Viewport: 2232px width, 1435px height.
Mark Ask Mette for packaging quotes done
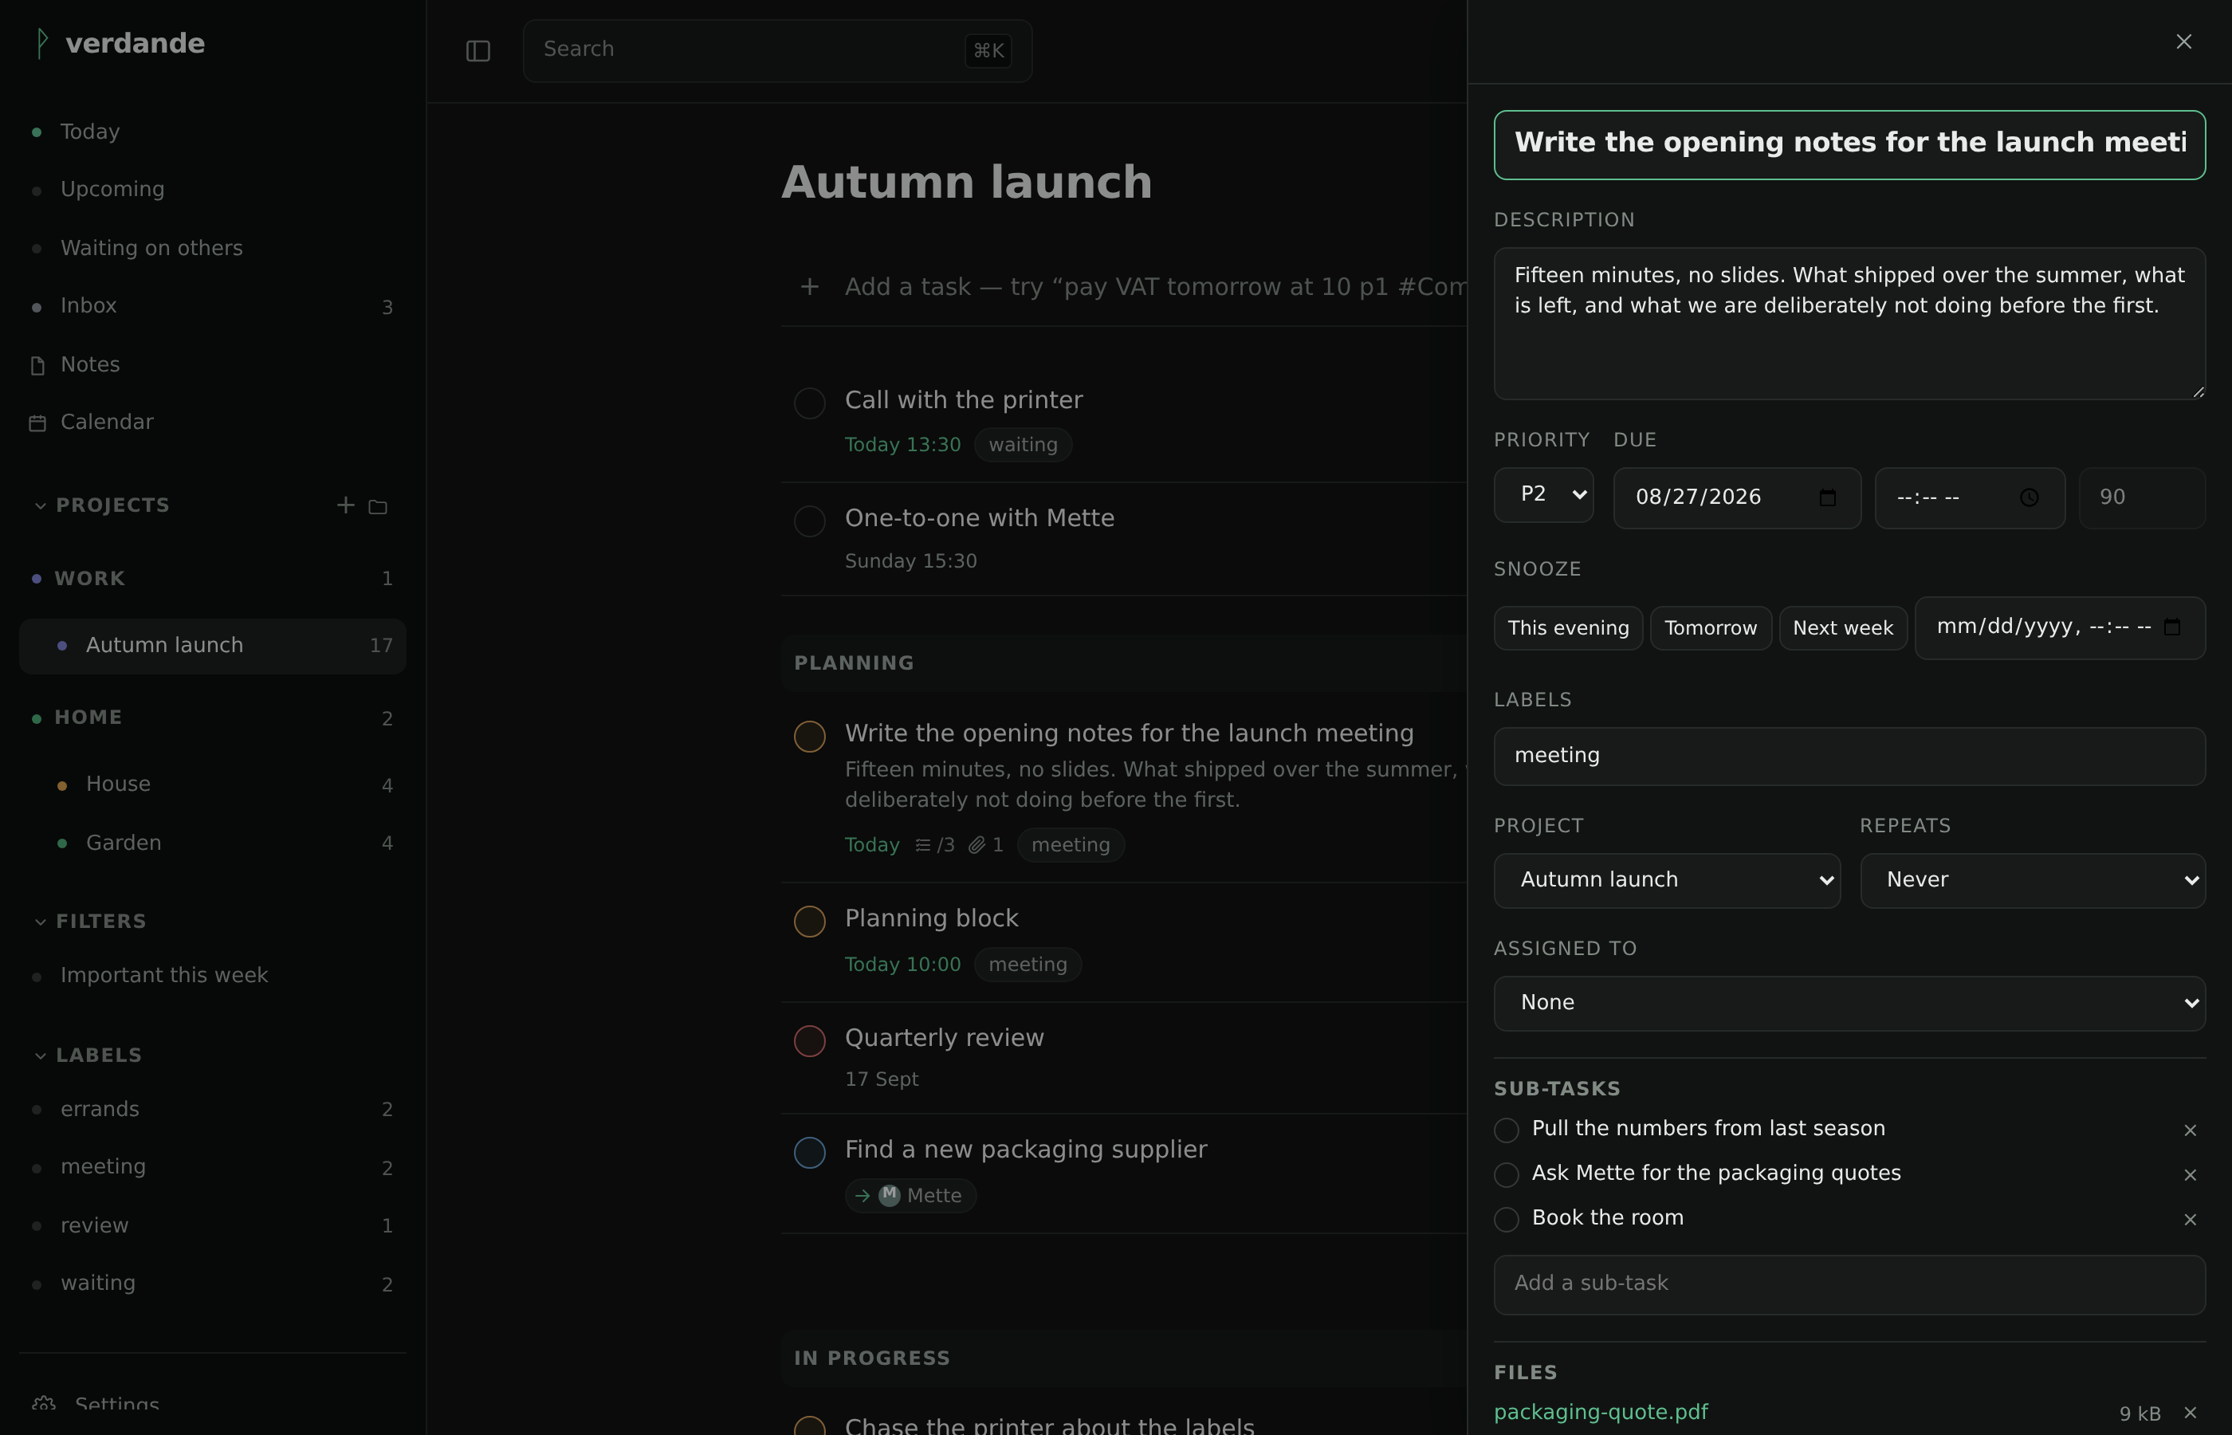click(x=1507, y=1175)
